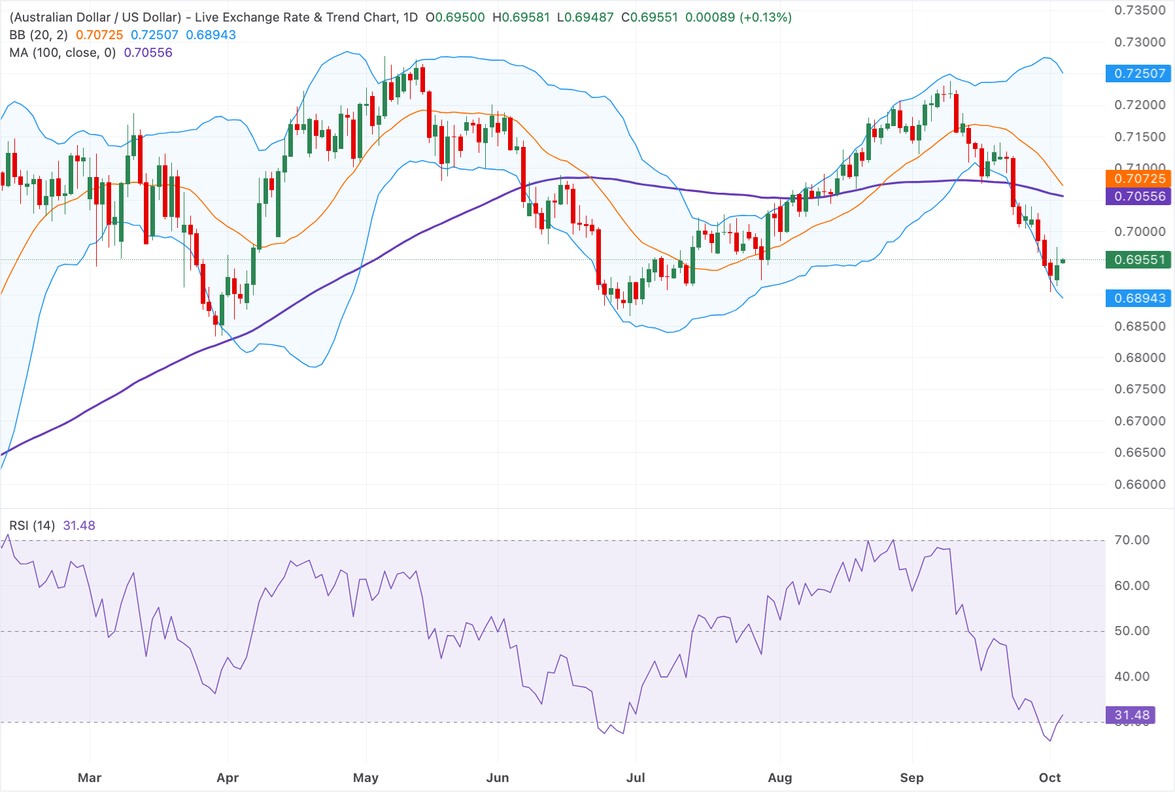Click the green 0.69551 current price tag

[1138, 259]
